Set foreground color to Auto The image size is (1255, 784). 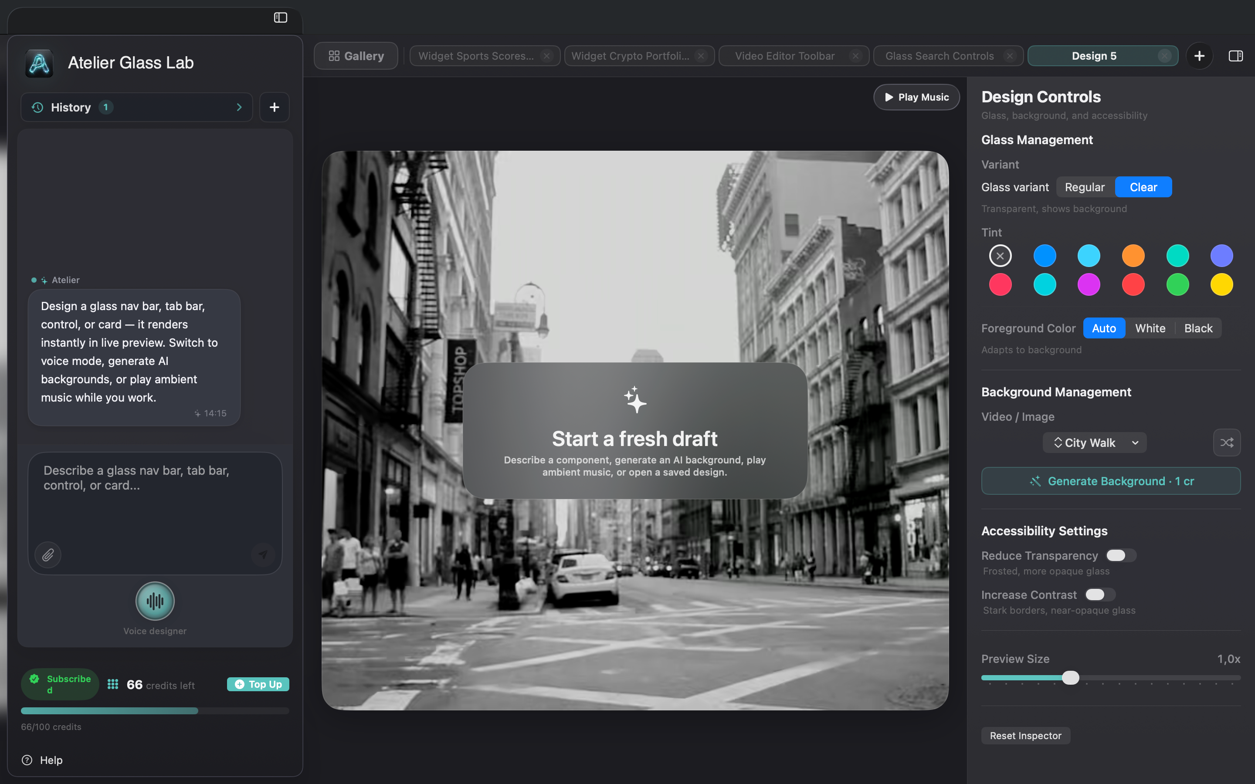(x=1103, y=328)
